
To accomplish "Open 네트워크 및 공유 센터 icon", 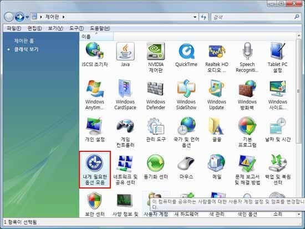I will click(125, 170).
